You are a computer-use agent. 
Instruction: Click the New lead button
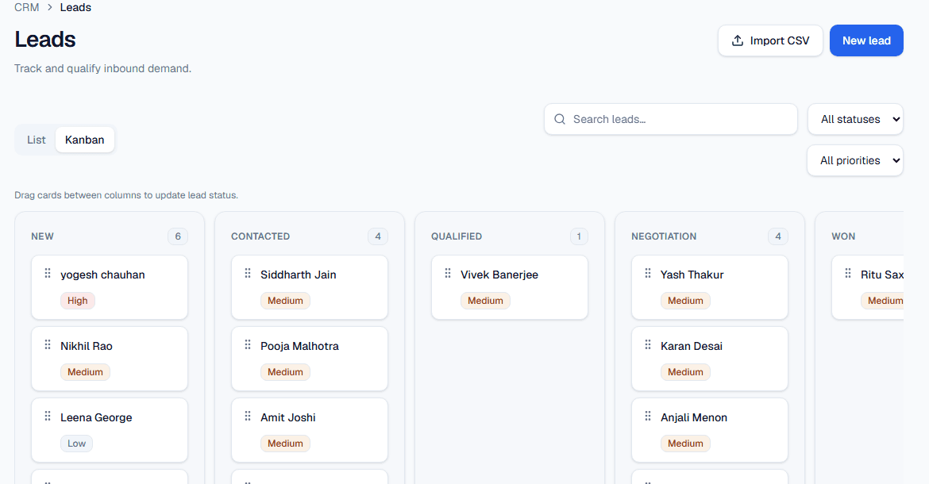866,40
